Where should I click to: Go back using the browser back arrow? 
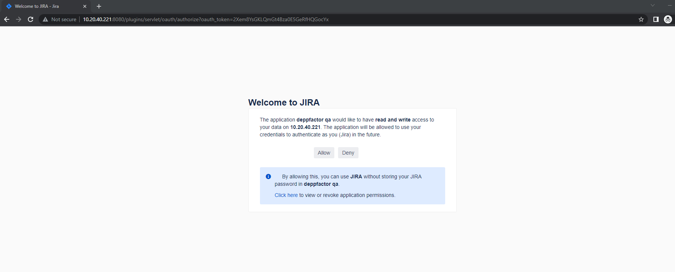click(x=7, y=19)
